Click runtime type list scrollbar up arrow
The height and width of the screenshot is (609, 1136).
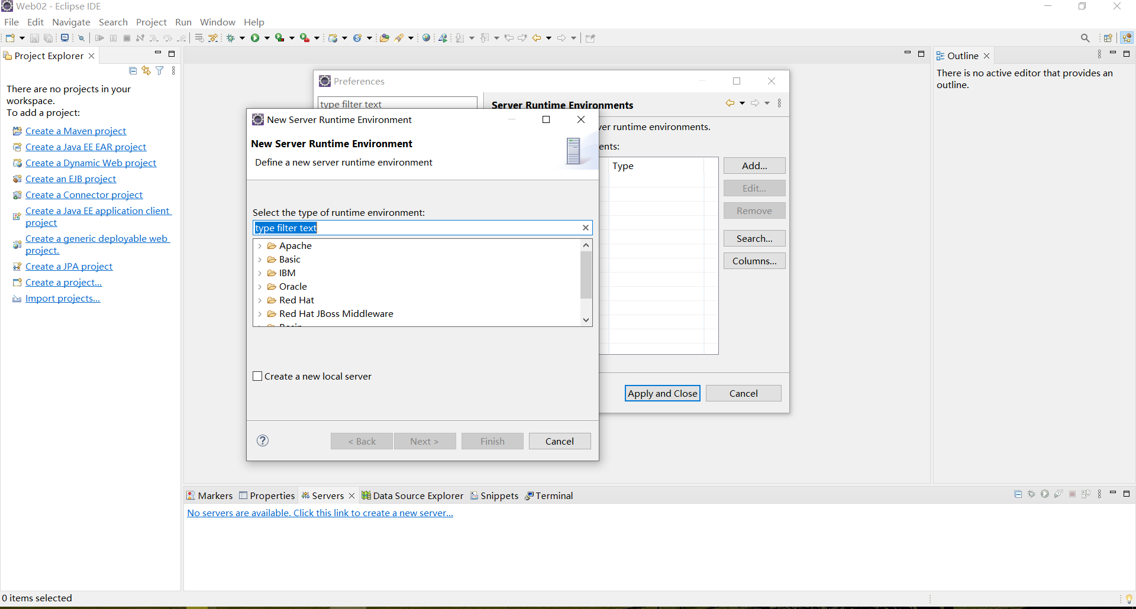(586, 245)
